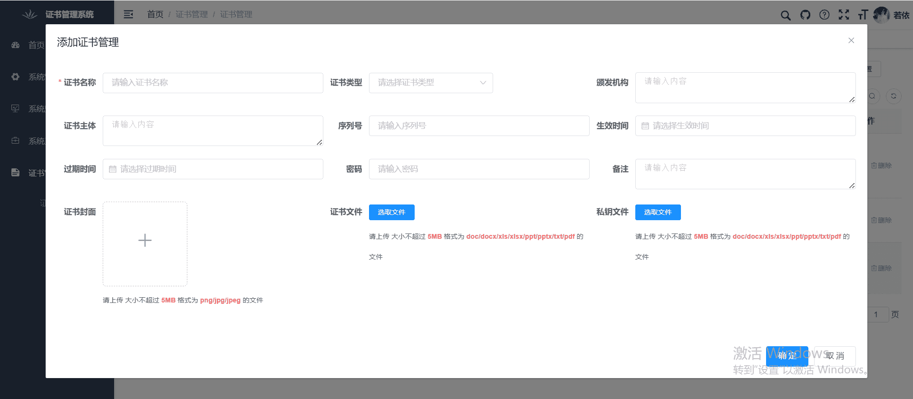The height and width of the screenshot is (399, 913).
Task: Cancel with the 取消 button
Action: click(835, 356)
